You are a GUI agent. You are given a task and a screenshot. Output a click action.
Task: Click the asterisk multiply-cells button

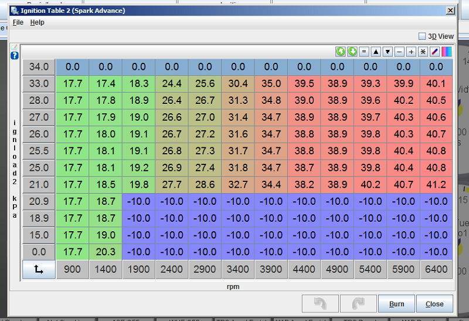coord(423,52)
